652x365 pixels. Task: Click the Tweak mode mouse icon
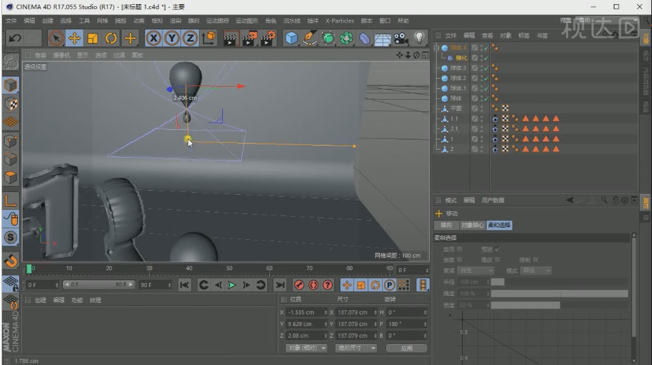pyautogui.click(x=10, y=219)
